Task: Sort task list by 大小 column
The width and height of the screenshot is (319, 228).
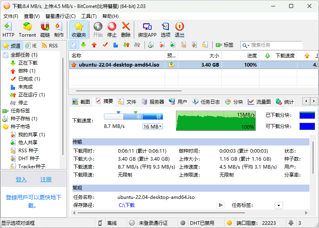Action: pos(200,55)
